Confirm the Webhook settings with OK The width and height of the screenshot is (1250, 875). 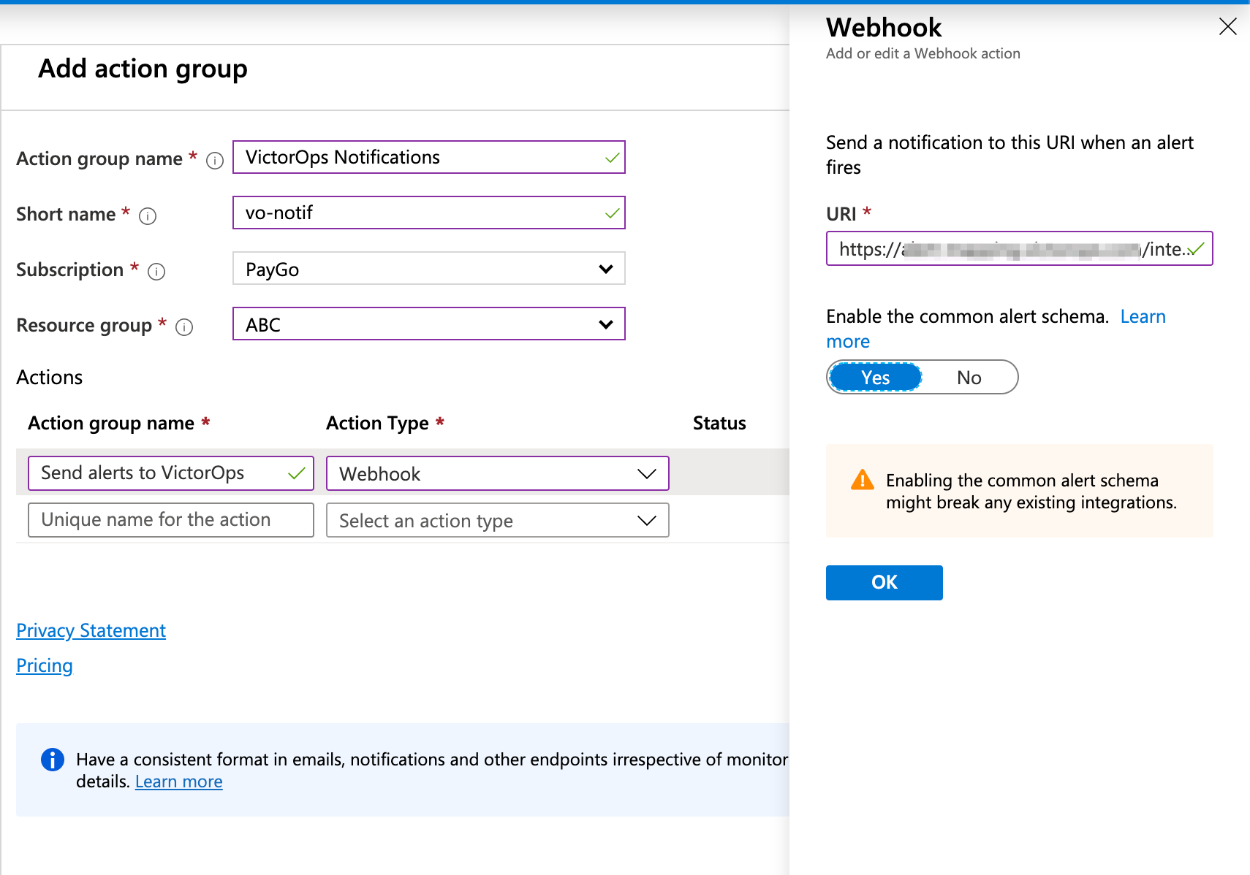[884, 582]
